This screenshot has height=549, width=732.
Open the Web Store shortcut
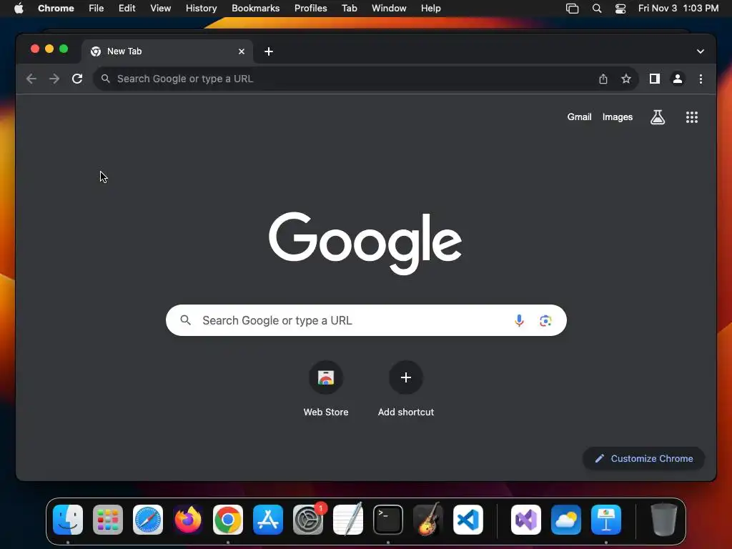tap(326, 389)
